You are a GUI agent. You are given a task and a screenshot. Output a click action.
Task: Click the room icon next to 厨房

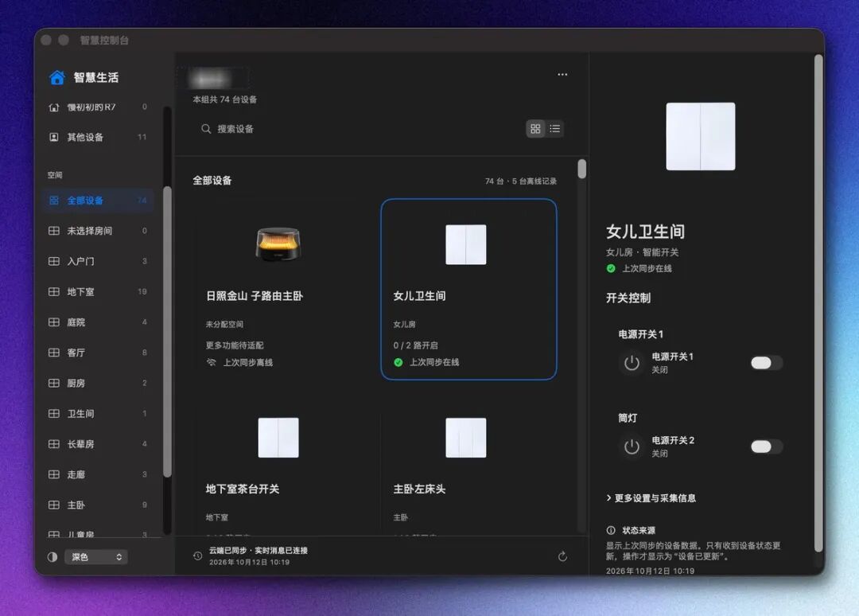(x=54, y=383)
